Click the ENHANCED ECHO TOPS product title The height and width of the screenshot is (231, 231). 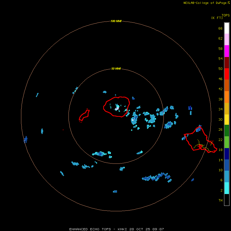pos(90,229)
